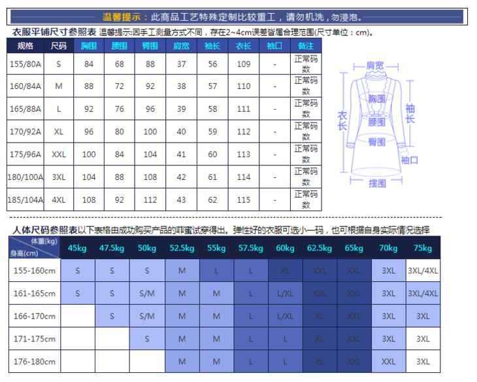This screenshot has height=382, width=477.
Task: Click the 摆围 label on dress diagram
Action: 377,183
